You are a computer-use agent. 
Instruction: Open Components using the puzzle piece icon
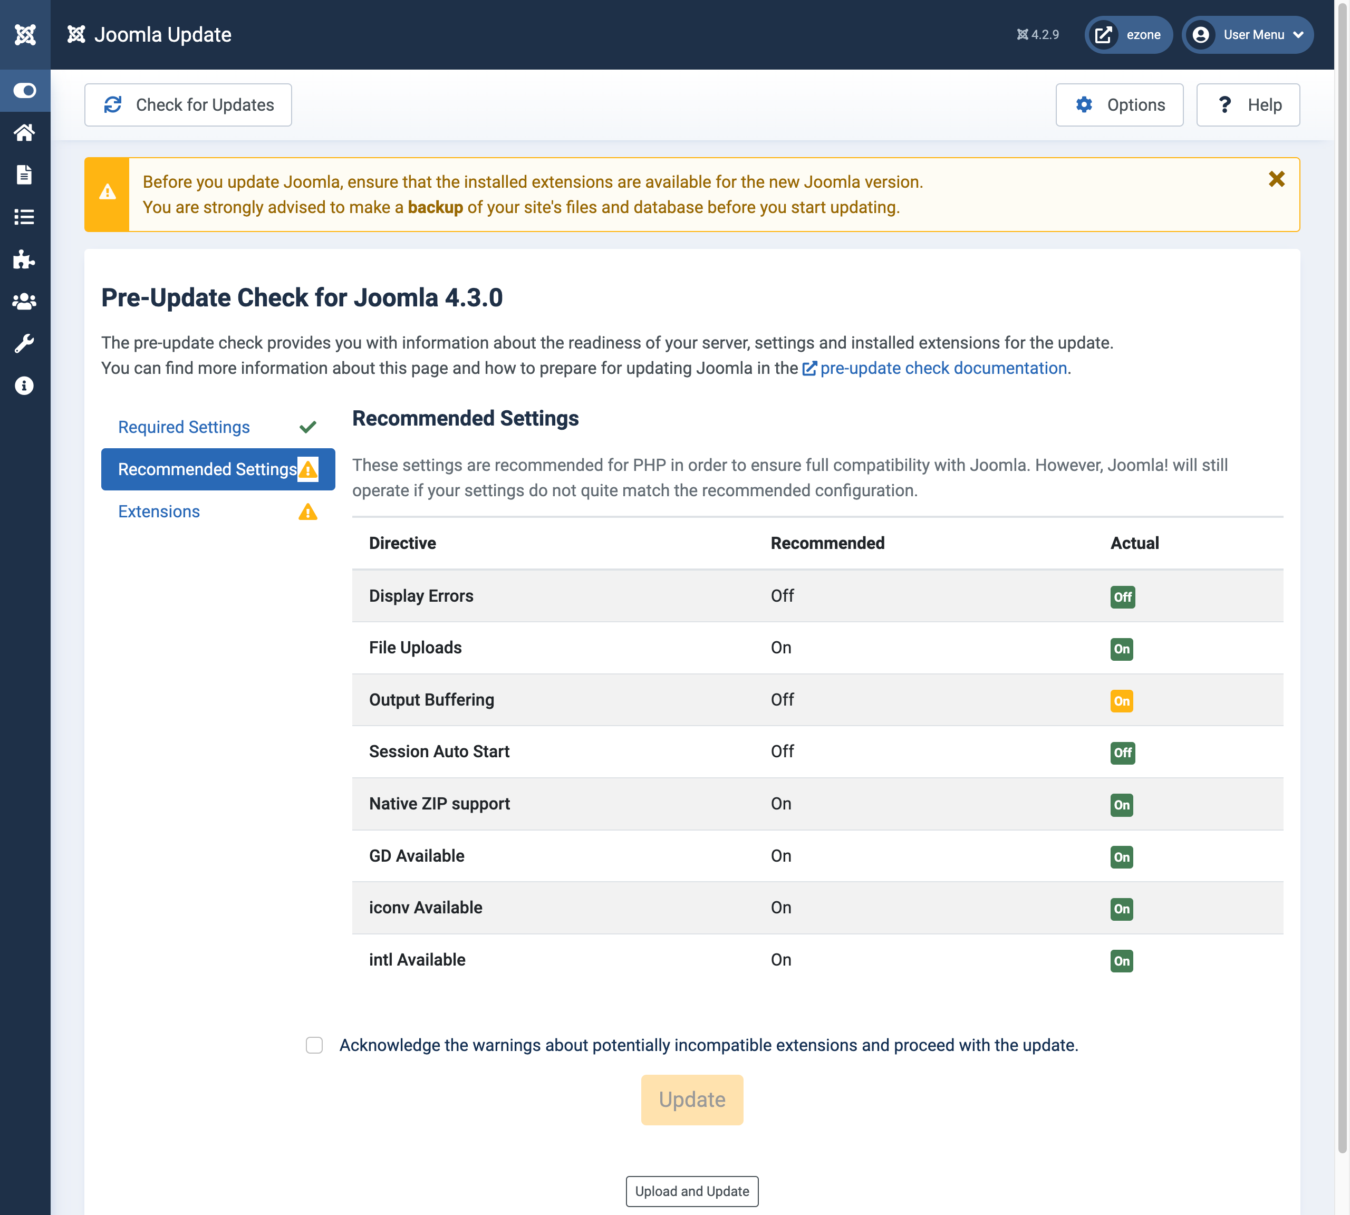click(25, 259)
